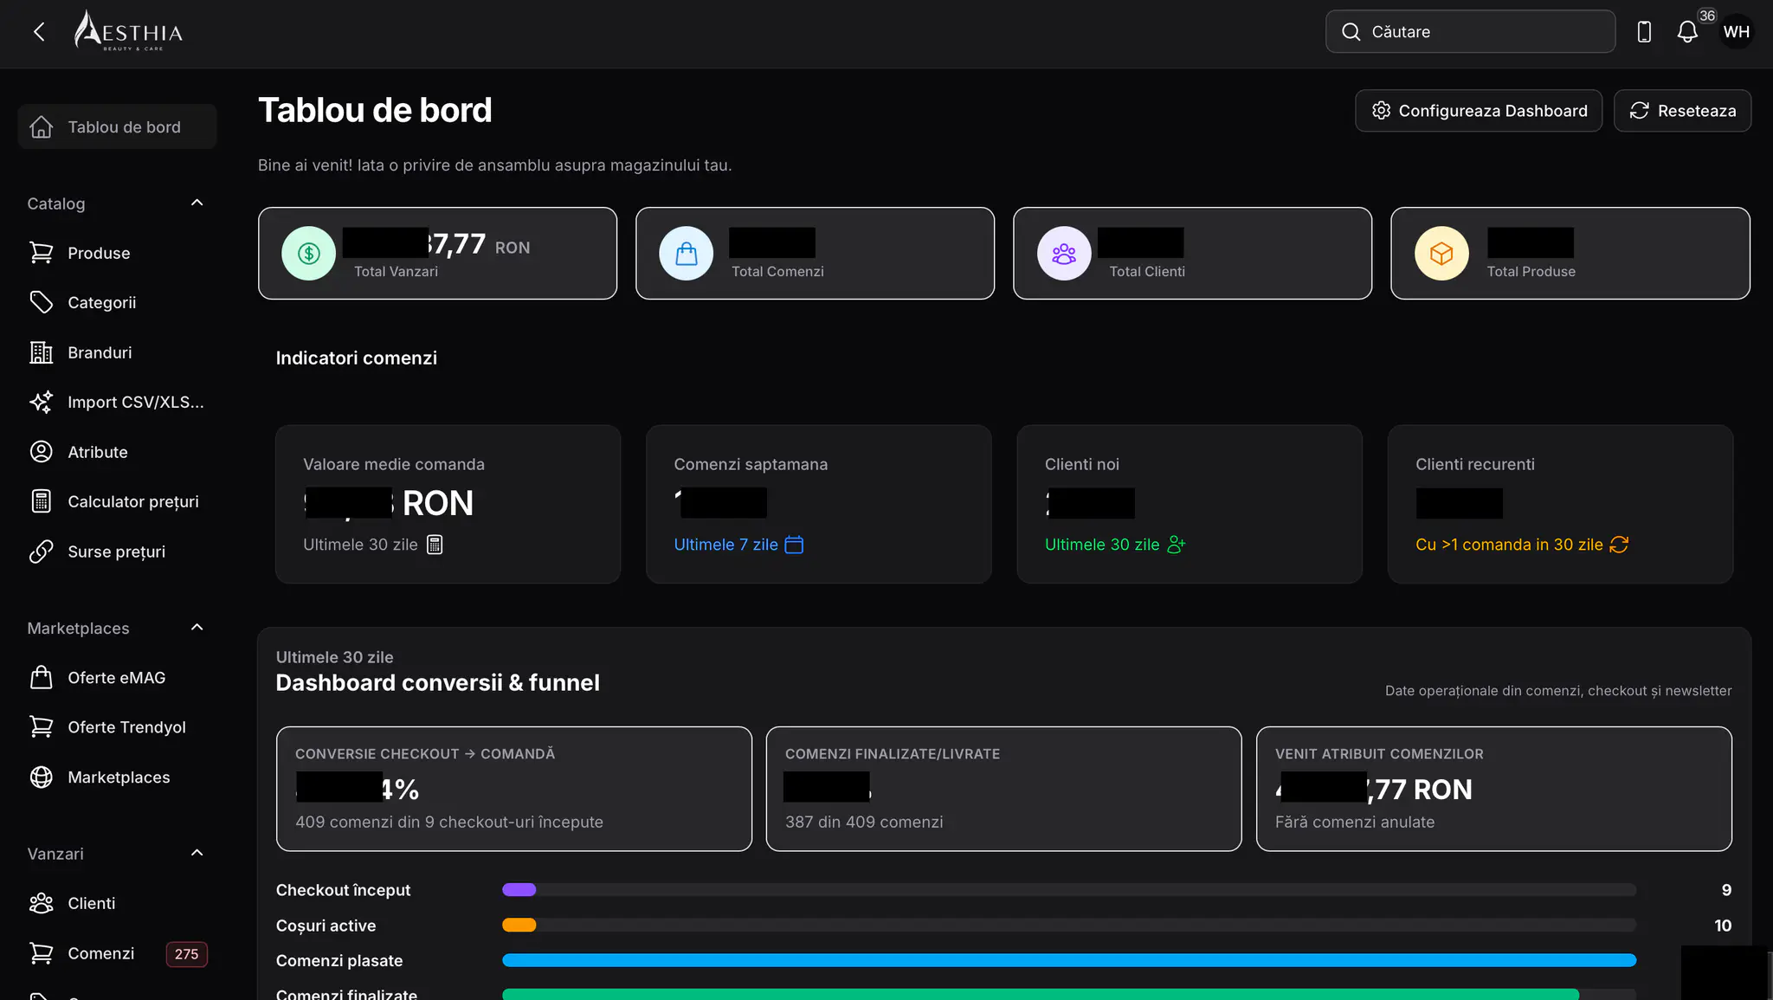The width and height of the screenshot is (1773, 1000).
Task: Go to Oferte Trendyol
Action: [117, 727]
